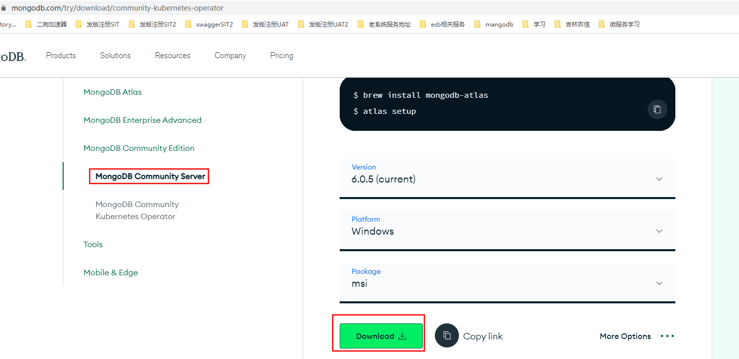Open the 学习 bookmark folder
This screenshot has width=739, height=359.
tap(534, 24)
